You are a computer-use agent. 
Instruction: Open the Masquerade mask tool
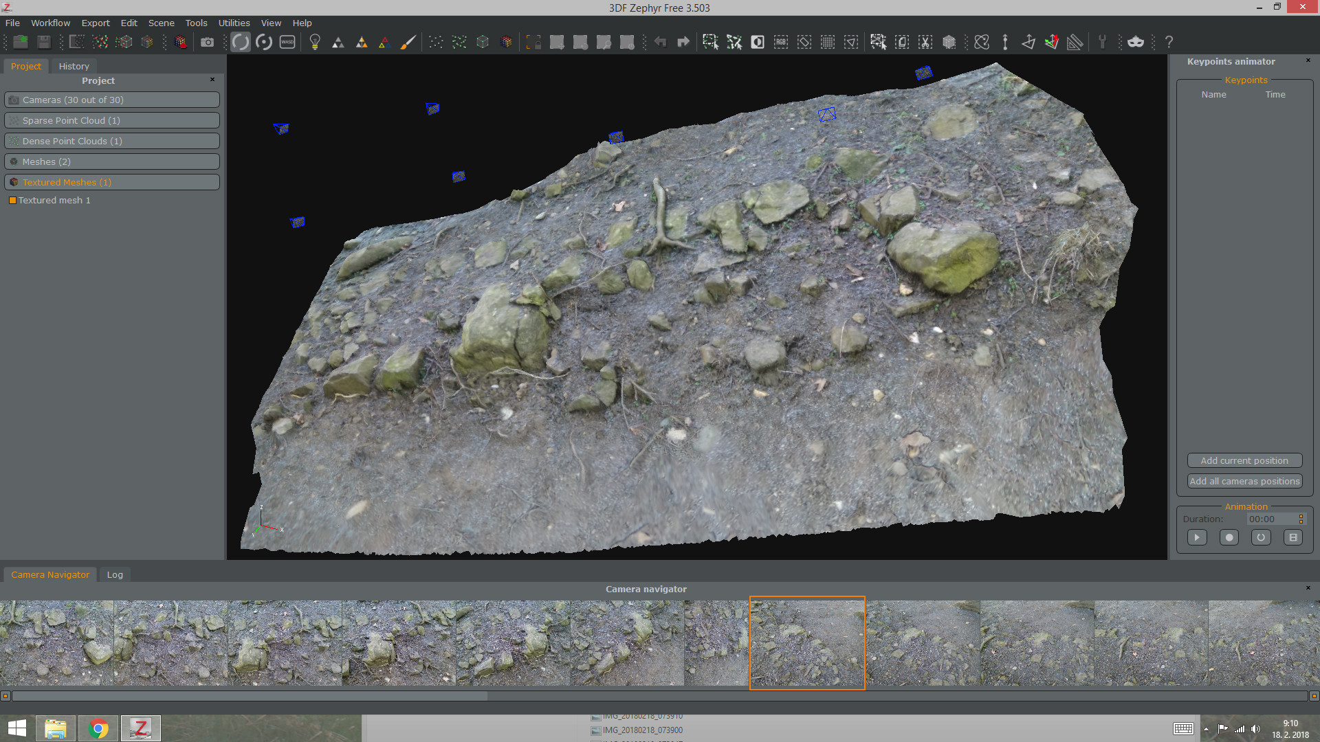(1135, 42)
